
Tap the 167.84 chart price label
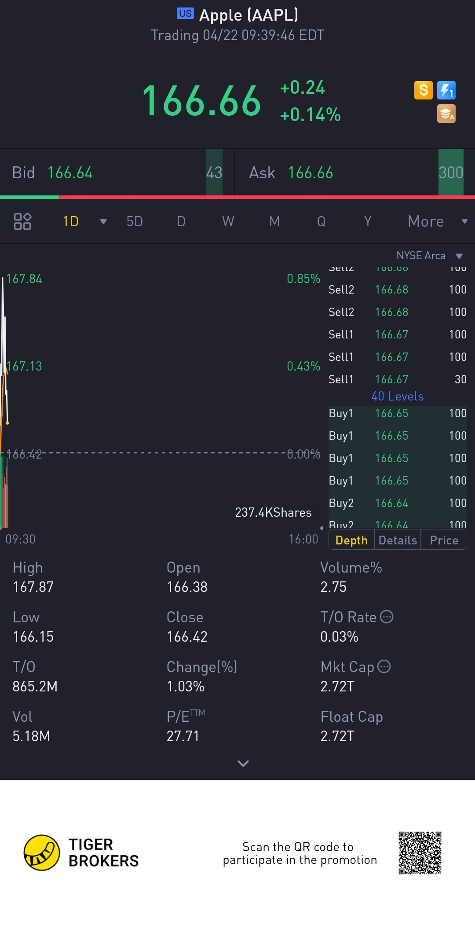[24, 279]
